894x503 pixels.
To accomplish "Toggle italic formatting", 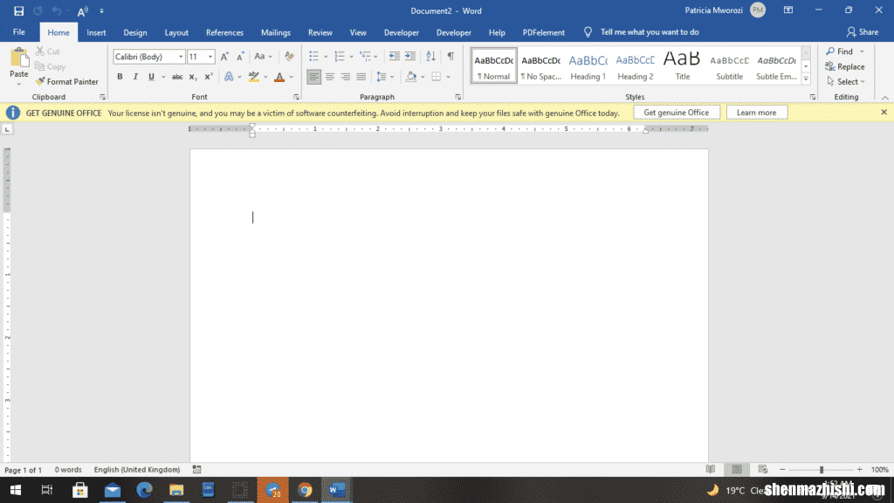I will point(135,77).
